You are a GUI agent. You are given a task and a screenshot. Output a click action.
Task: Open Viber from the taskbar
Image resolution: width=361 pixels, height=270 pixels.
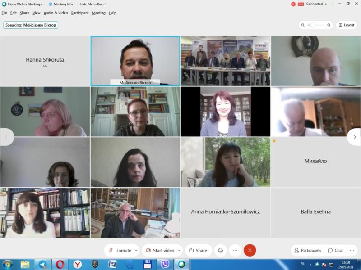coord(165,265)
